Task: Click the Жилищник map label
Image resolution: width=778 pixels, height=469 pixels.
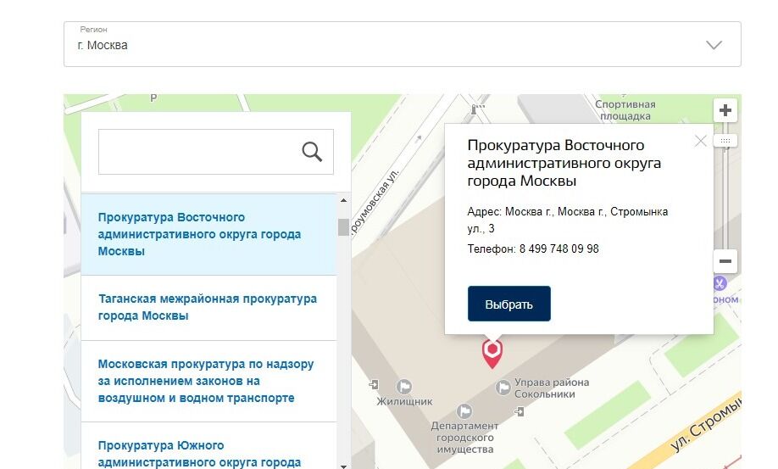Action: [404, 401]
